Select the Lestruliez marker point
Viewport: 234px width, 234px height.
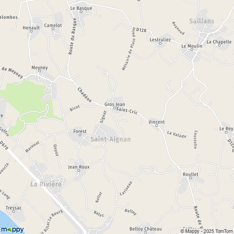click(160, 43)
